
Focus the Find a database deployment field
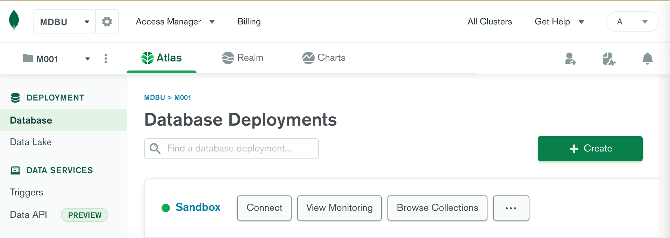(x=238, y=149)
